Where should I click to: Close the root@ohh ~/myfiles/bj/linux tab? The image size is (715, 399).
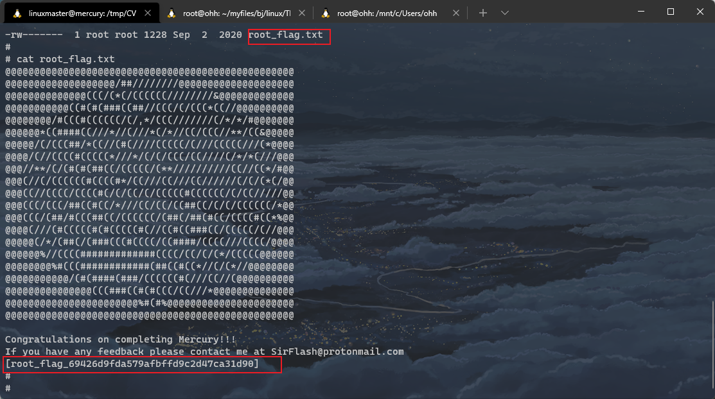(302, 13)
